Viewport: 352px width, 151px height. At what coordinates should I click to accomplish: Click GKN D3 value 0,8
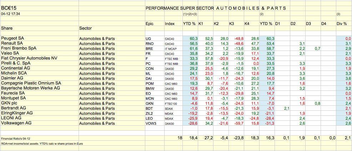coord(313,103)
